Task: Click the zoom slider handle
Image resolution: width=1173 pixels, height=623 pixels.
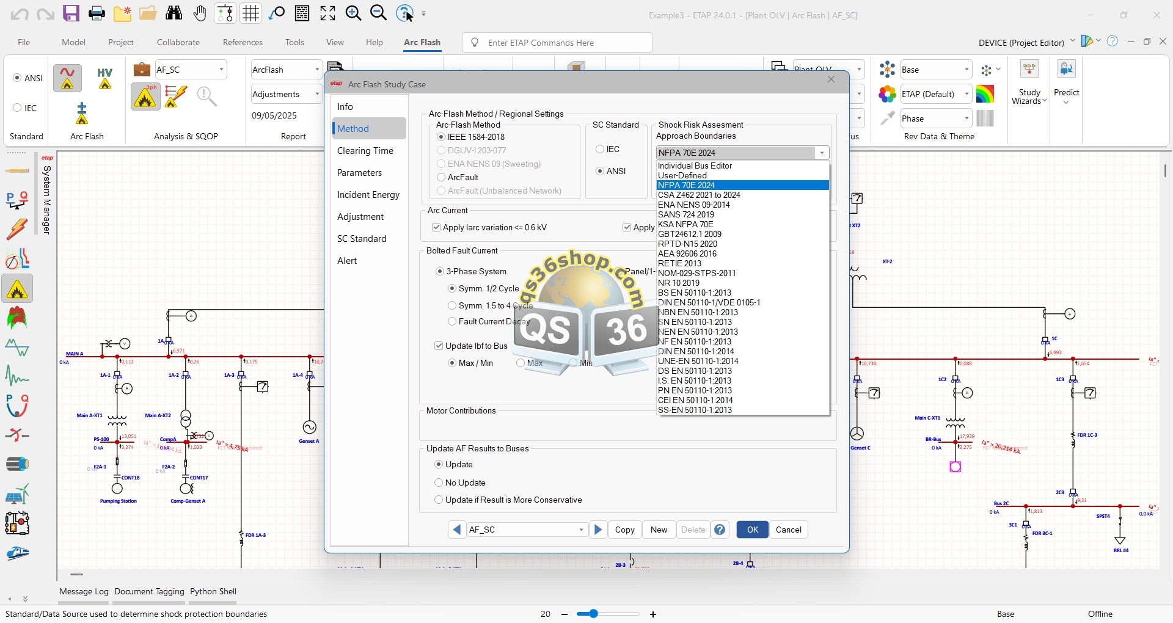Action: click(x=593, y=614)
